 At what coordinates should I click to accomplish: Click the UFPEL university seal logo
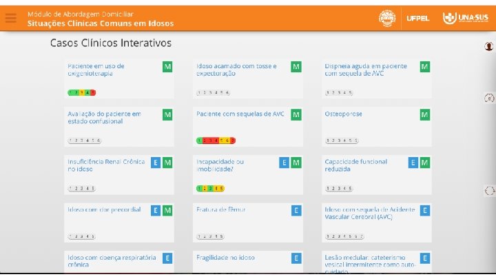click(388, 18)
